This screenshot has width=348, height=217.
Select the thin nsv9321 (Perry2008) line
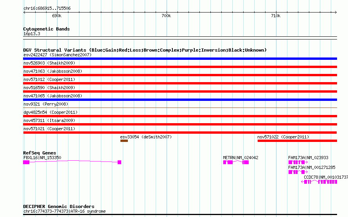(180, 108)
